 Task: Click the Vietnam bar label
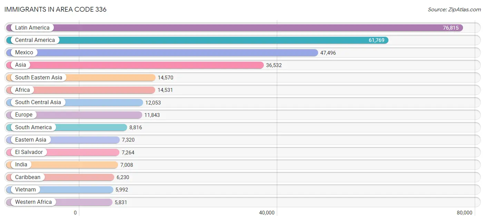(x=25, y=189)
